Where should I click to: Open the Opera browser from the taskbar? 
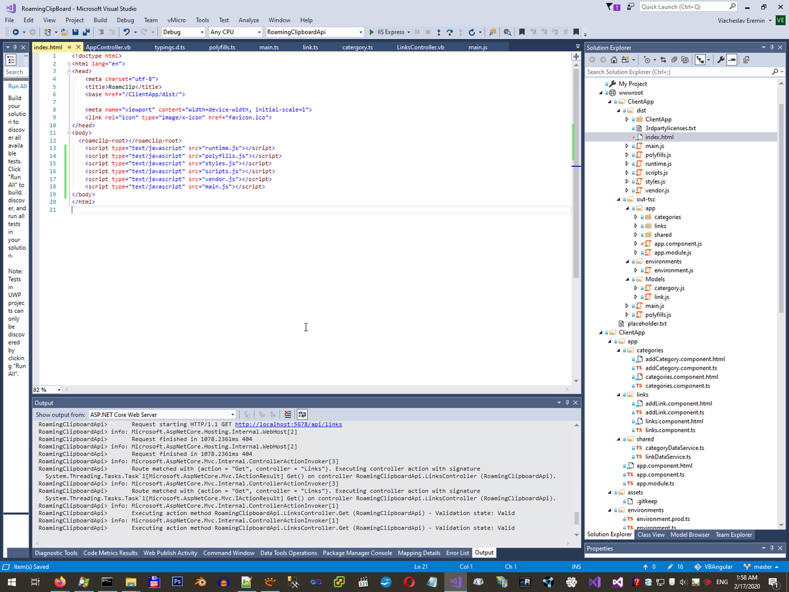409,581
